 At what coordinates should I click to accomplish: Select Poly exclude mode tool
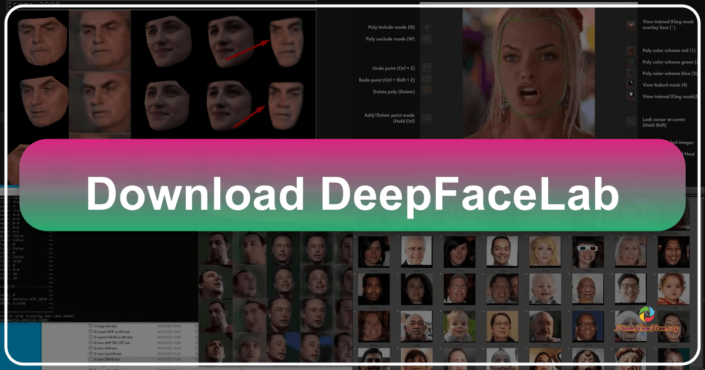[x=426, y=39]
